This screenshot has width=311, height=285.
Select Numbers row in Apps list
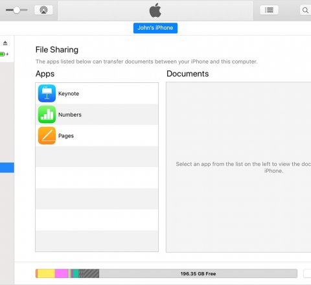97,115
